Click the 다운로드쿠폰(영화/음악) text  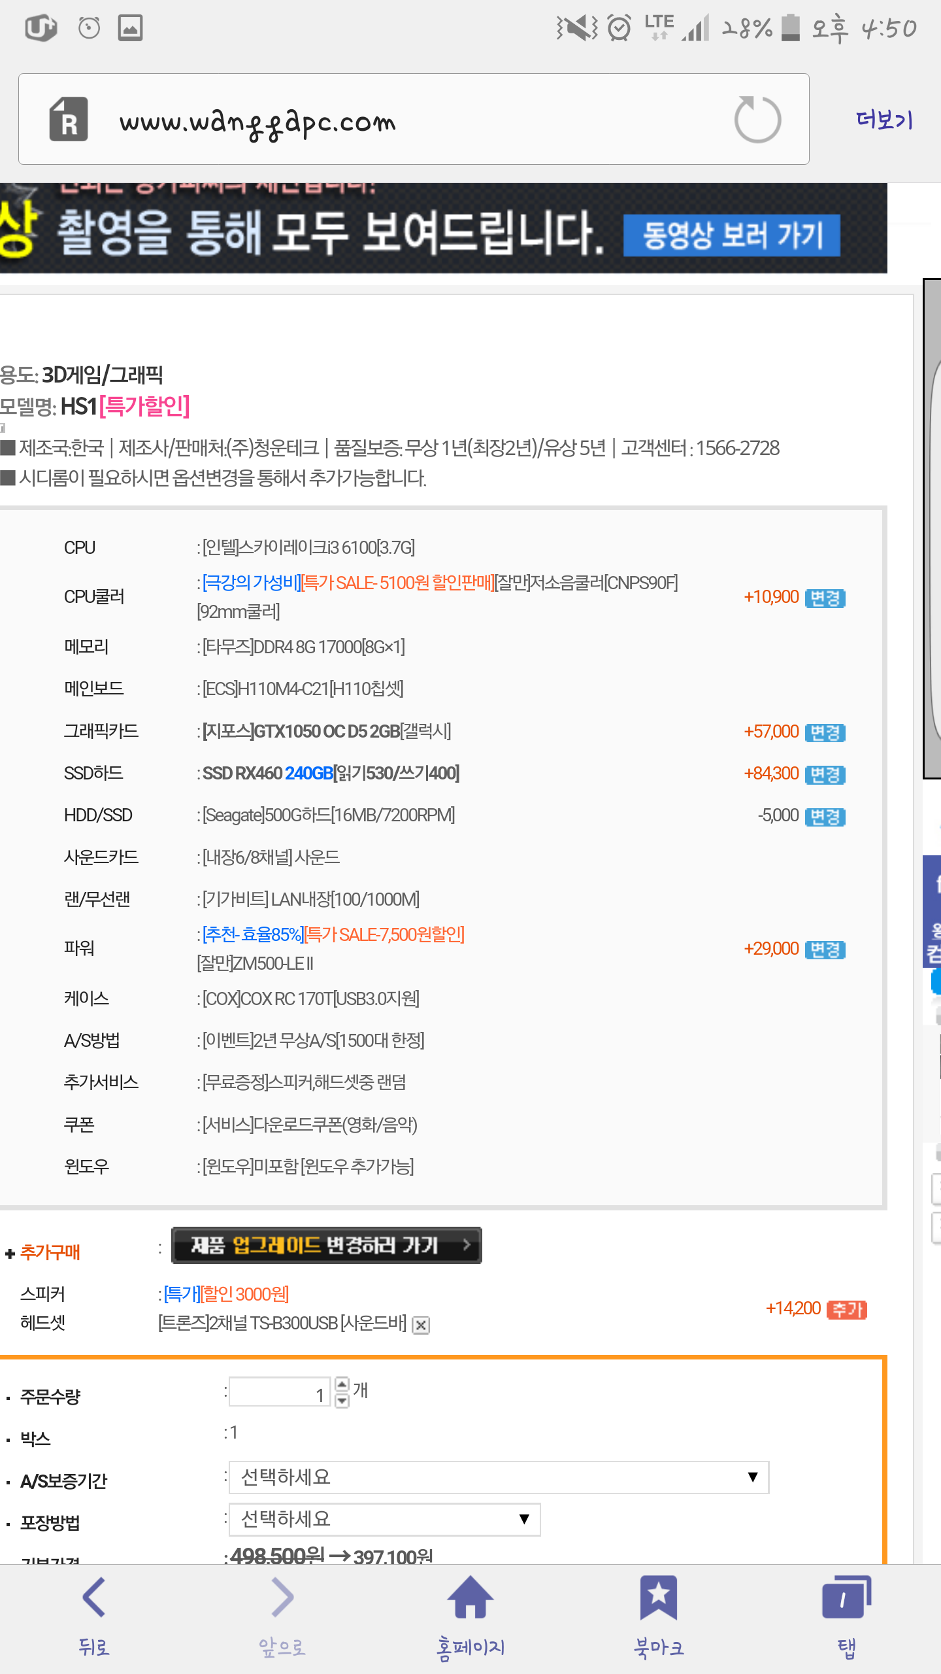(x=310, y=1125)
